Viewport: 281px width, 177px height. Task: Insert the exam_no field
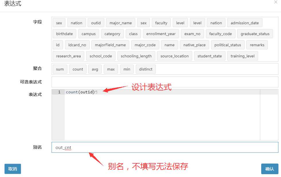click(192, 34)
